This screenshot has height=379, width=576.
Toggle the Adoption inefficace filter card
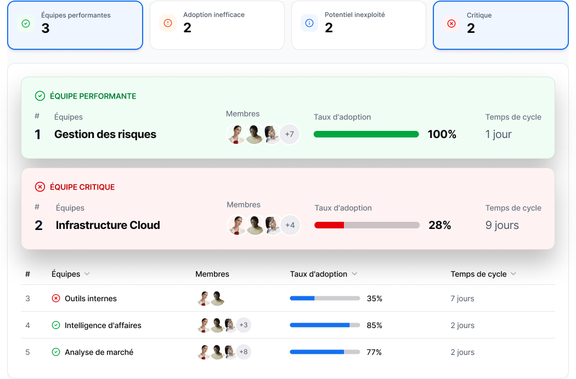click(217, 25)
